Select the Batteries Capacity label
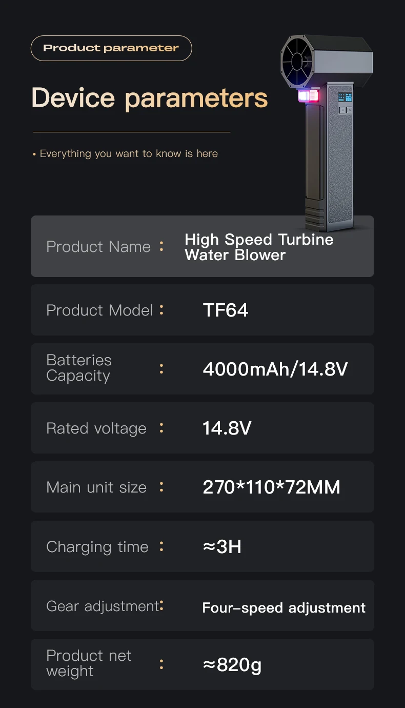Viewport: 405px width, 708px height. [x=79, y=368]
